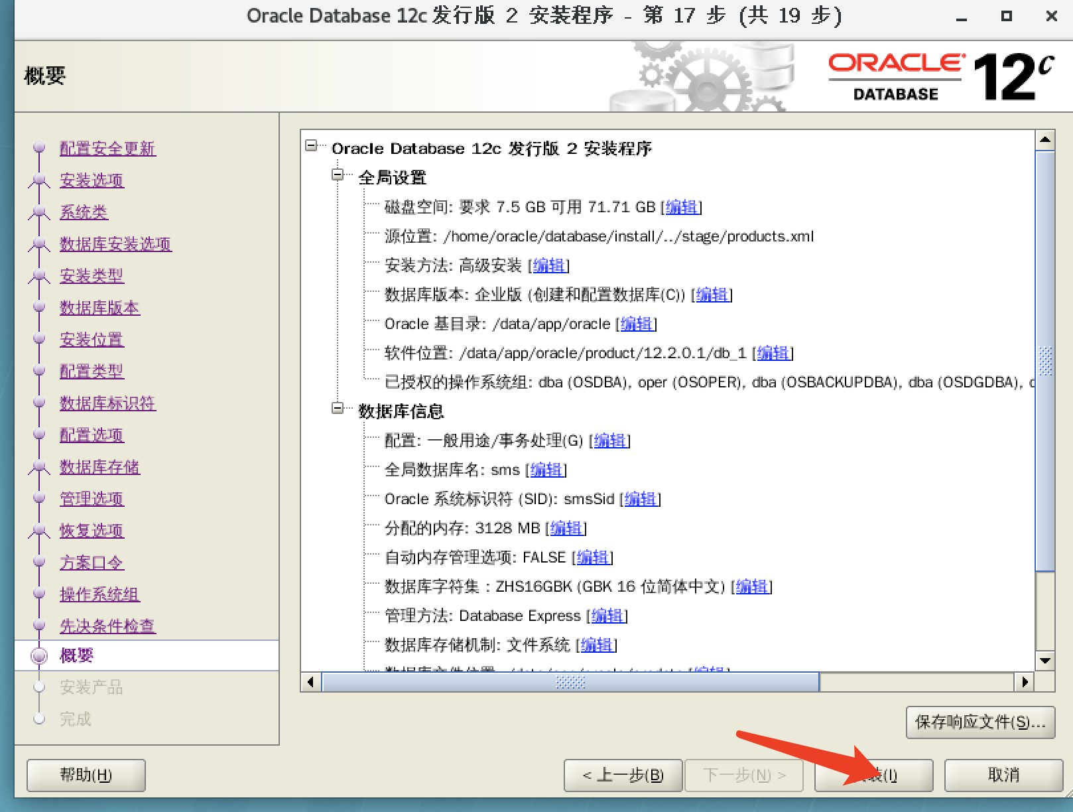This screenshot has width=1073, height=812.
Task: Edit the 安装方法 高级安装 setting
Action: coord(548,265)
